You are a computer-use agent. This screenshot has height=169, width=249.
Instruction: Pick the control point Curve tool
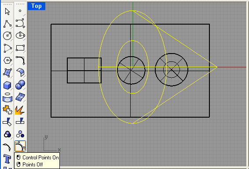pyautogui.click(x=20, y=23)
